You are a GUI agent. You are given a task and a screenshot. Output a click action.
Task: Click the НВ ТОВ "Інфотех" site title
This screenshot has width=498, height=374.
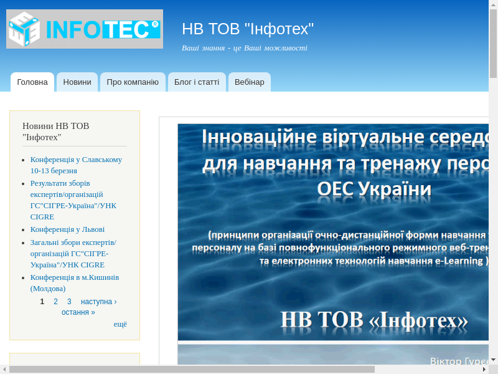248,29
